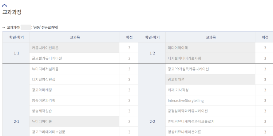The width and height of the screenshot is (273, 136).
Task: Select the credit value for 디지털미디어기술사회
Action: (x=265, y=58)
